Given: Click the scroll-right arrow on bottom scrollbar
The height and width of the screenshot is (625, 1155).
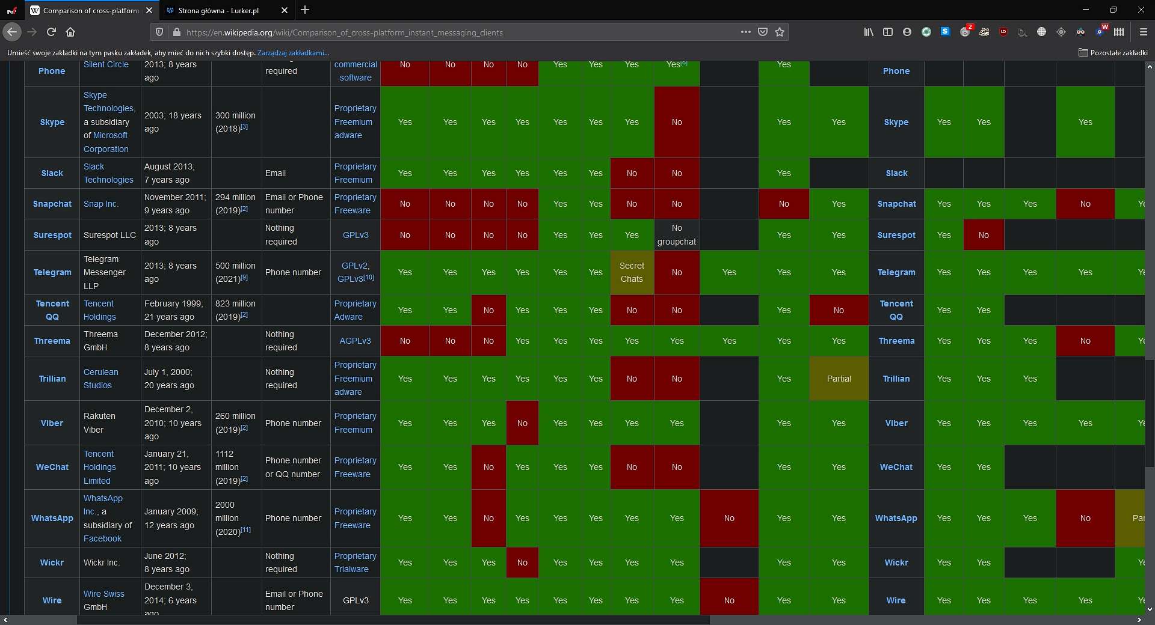Looking at the screenshot, I should coord(1139,620).
